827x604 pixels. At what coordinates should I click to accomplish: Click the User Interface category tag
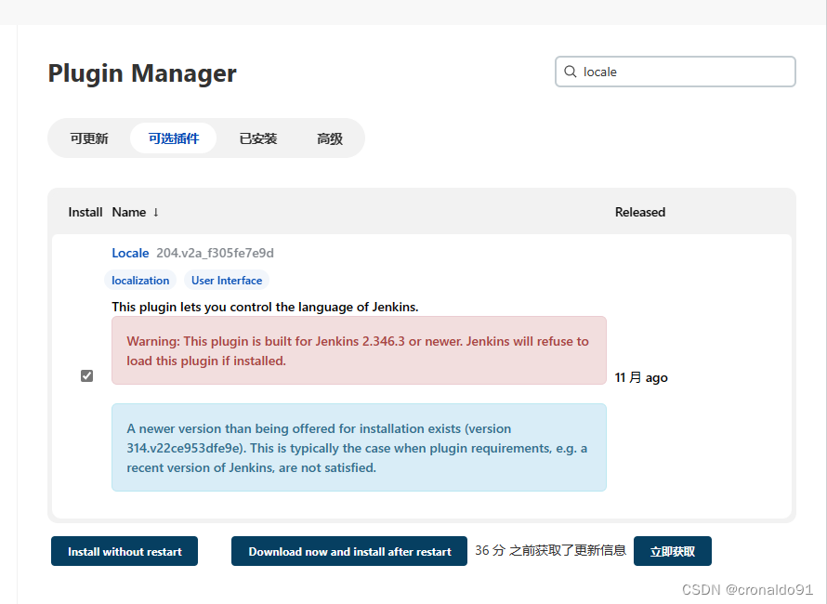point(227,280)
